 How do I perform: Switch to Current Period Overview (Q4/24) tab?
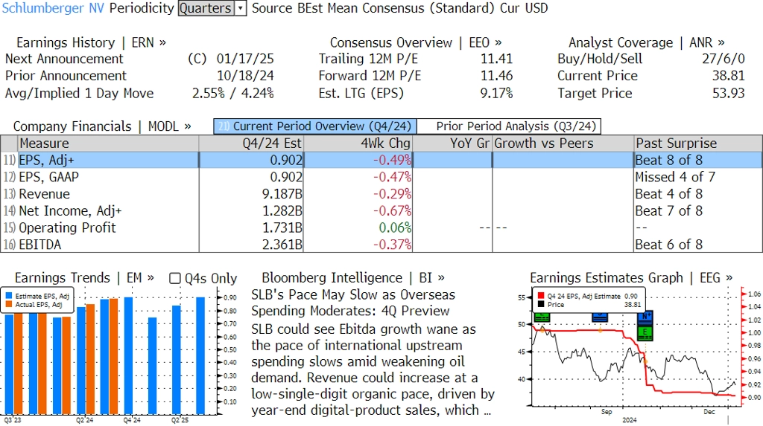(x=315, y=126)
